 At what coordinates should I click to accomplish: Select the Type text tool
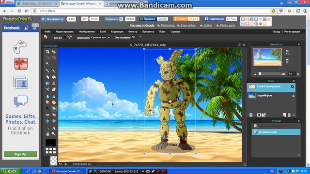click(x=54, y=128)
